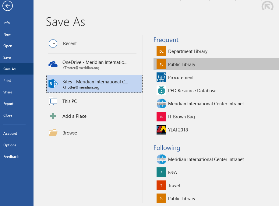279x206 pixels.
Task: Open the Info page
Action: click(x=6, y=23)
